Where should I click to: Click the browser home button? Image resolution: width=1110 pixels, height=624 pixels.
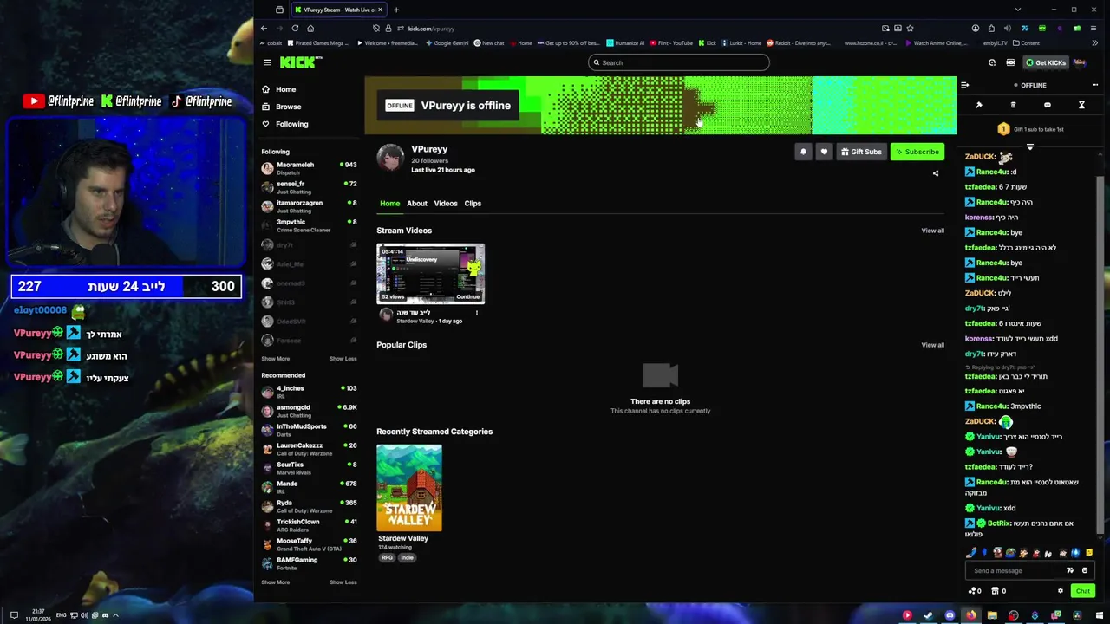(x=310, y=28)
